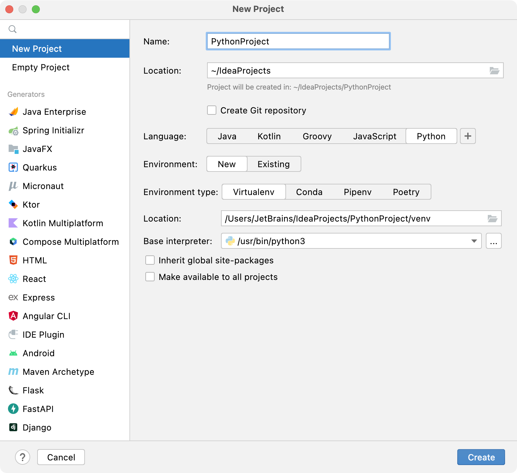Choose the Spring Initializr generator
The height and width of the screenshot is (473, 517).
(53, 130)
